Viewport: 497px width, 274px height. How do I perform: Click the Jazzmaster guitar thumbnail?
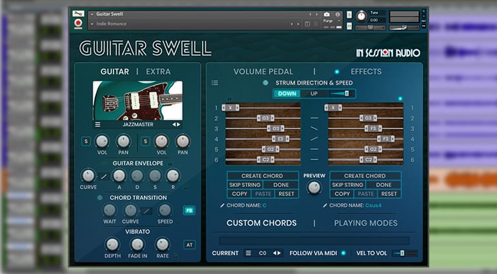click(137, 101)
